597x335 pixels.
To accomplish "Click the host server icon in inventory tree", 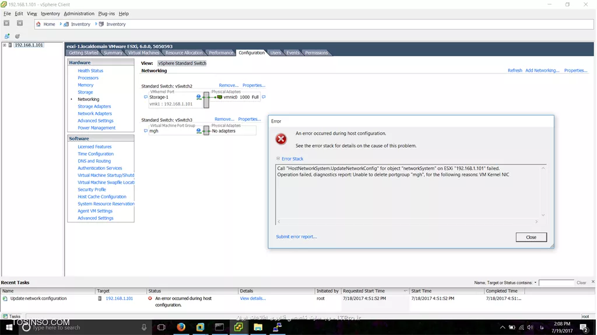I will tap(10, 45).
